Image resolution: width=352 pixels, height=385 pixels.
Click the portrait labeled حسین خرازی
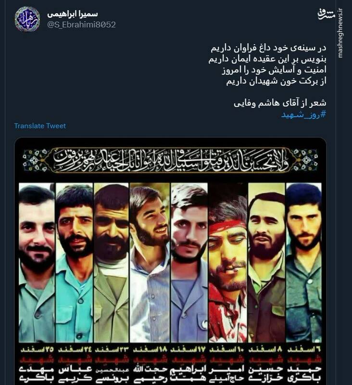coord(266,262)
